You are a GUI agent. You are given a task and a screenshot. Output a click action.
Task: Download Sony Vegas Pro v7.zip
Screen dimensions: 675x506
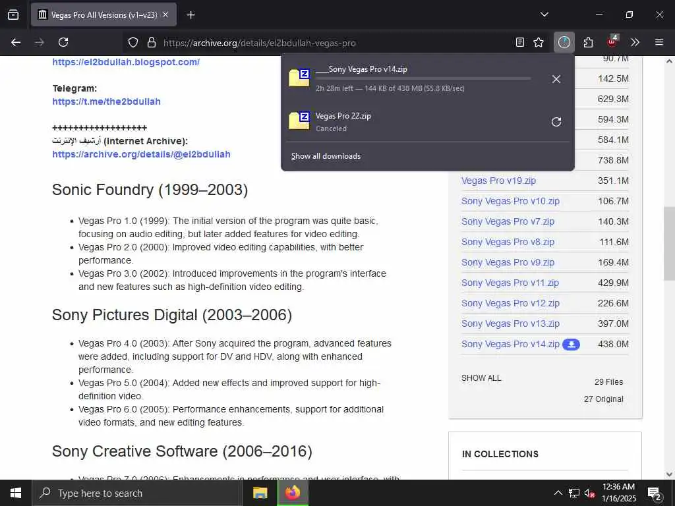pyautogui.click(x=508, y=221)
